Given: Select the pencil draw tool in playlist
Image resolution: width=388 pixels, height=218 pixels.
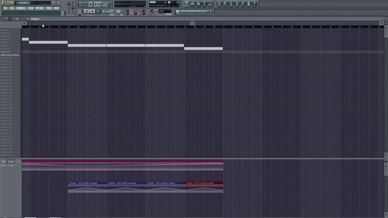Looking at the screenshot, I should tap(7, 19).
